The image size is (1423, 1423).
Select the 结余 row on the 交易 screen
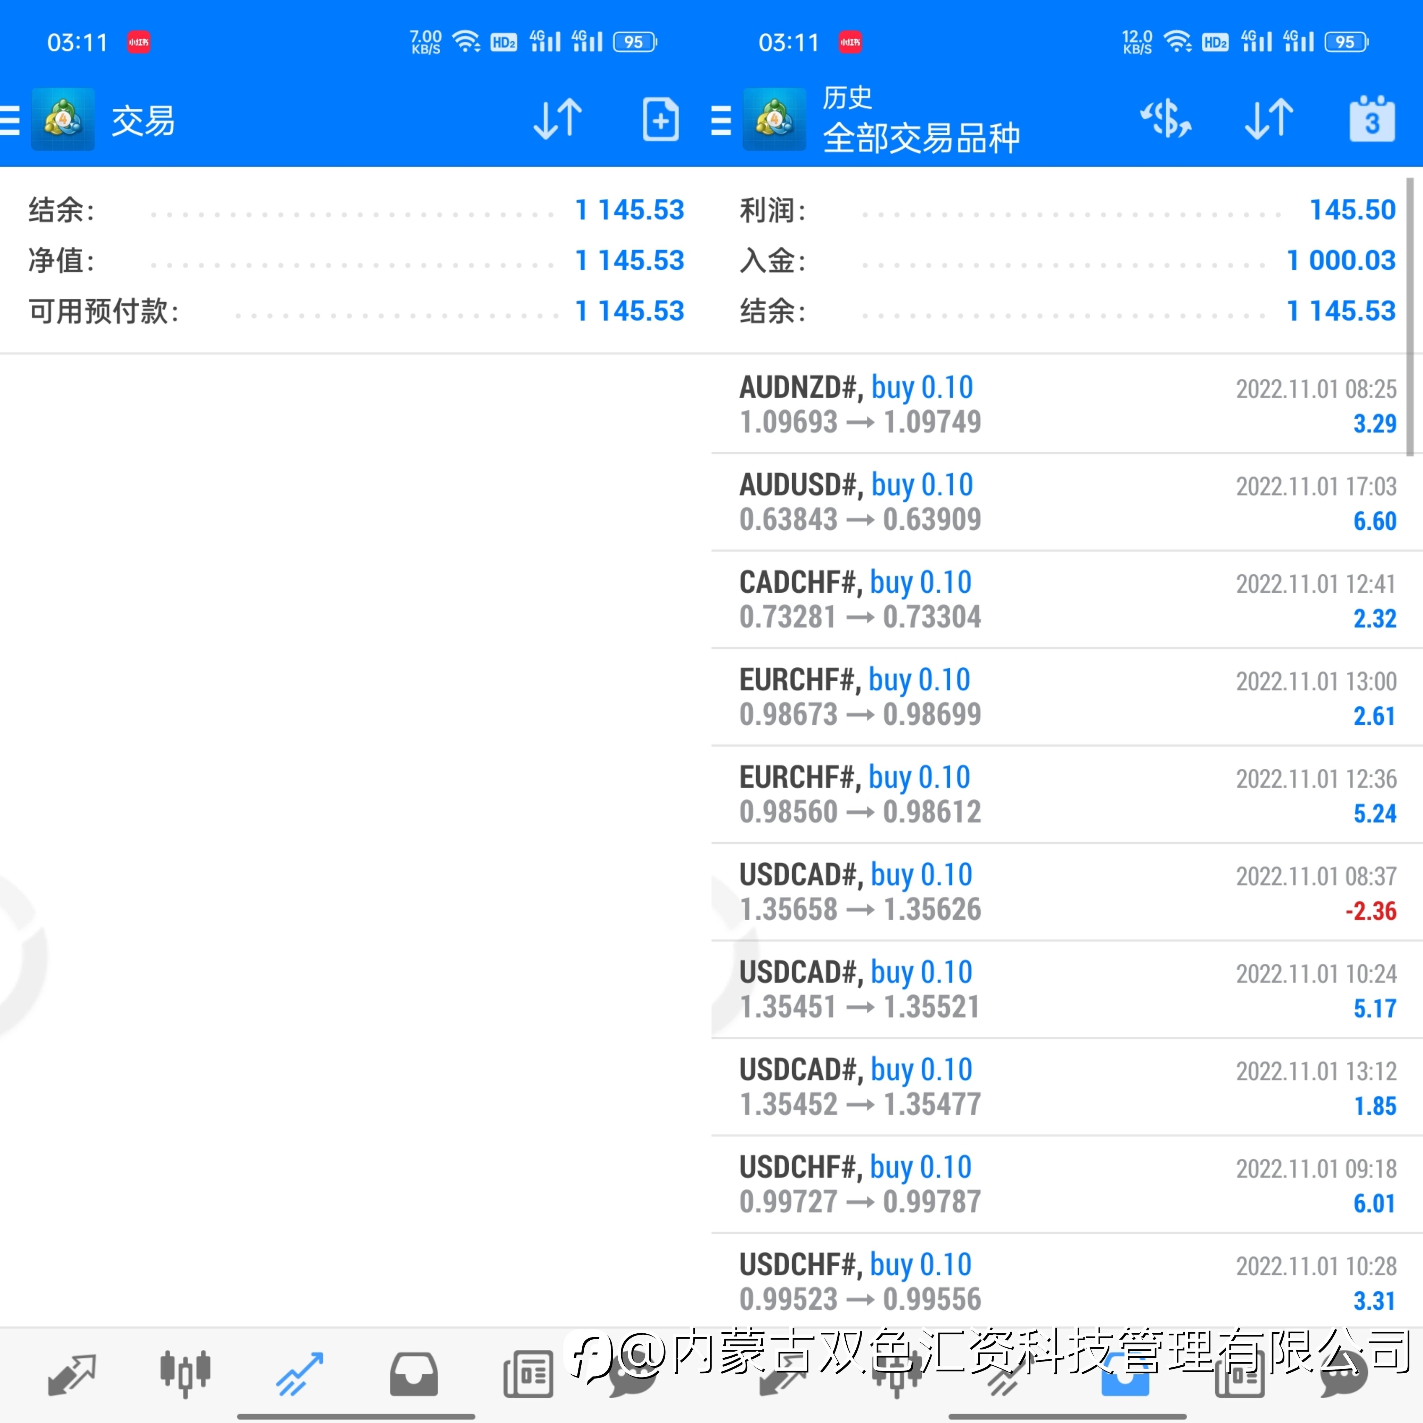pos(356,210)
